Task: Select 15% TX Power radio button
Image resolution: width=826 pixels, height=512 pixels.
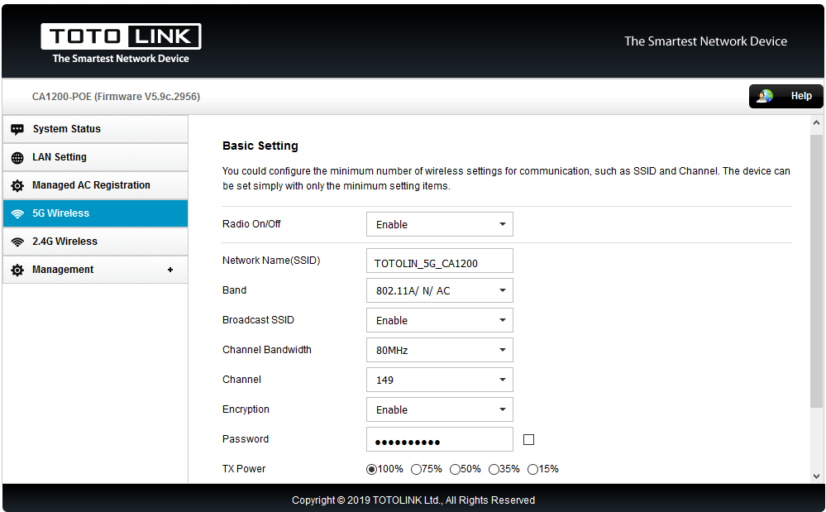Action: coord(533,469)
